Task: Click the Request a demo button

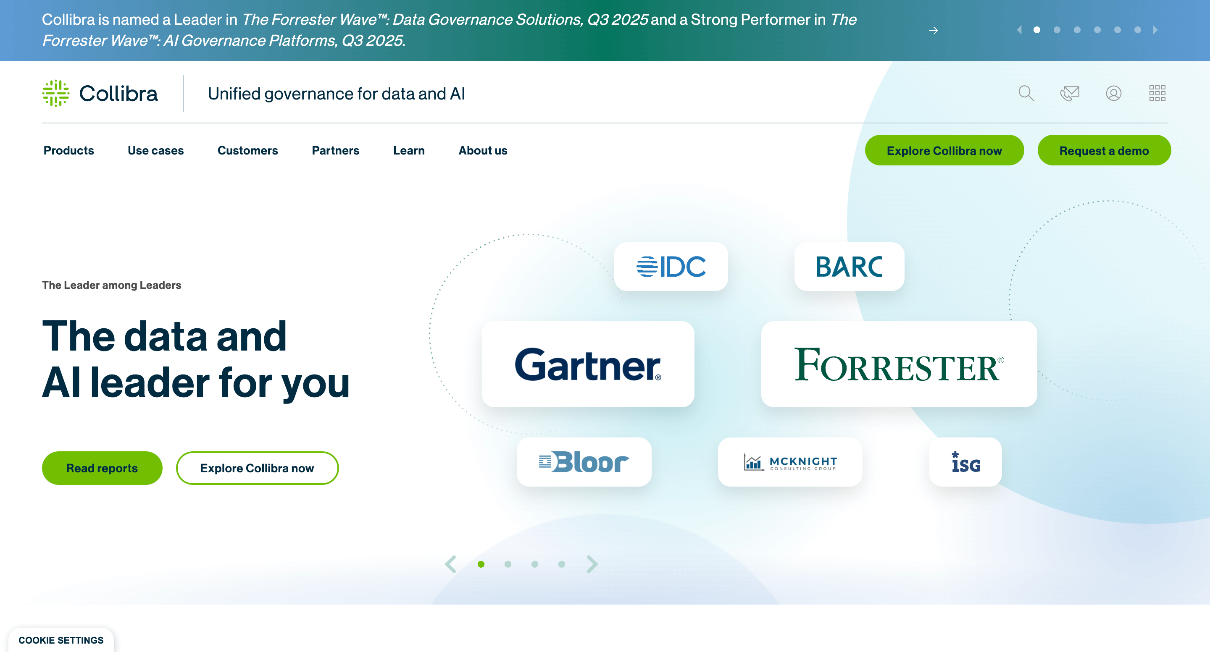Action: [x=1104, y=150]
